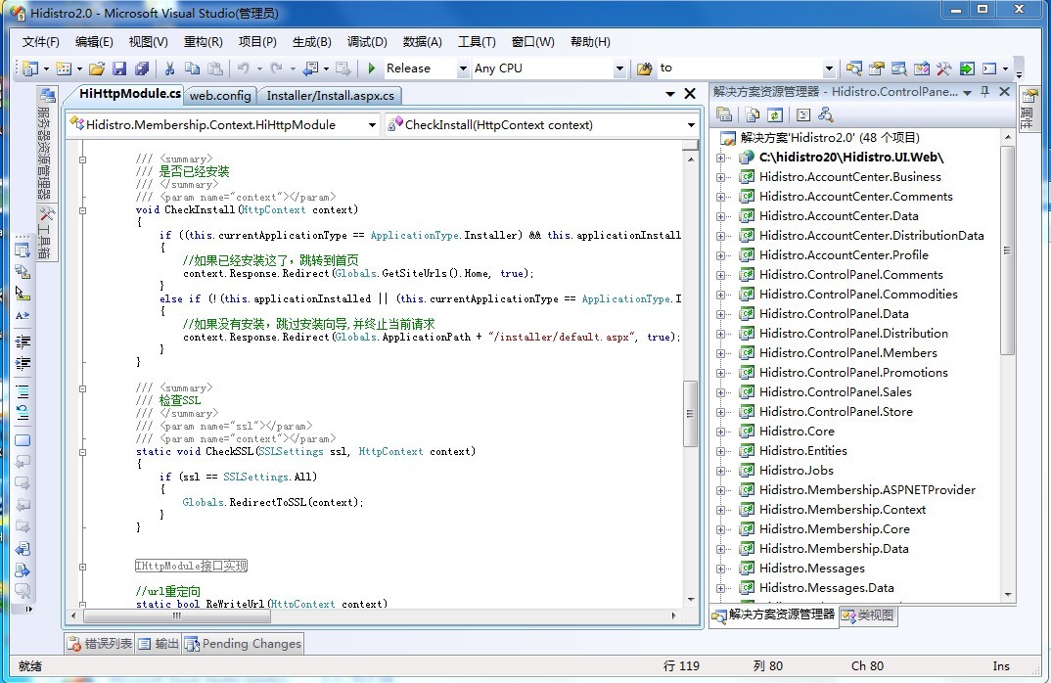This screenshot has height=683, width=1051.
Task: Click the Decrease Indent icon
Action: (23, 341)
